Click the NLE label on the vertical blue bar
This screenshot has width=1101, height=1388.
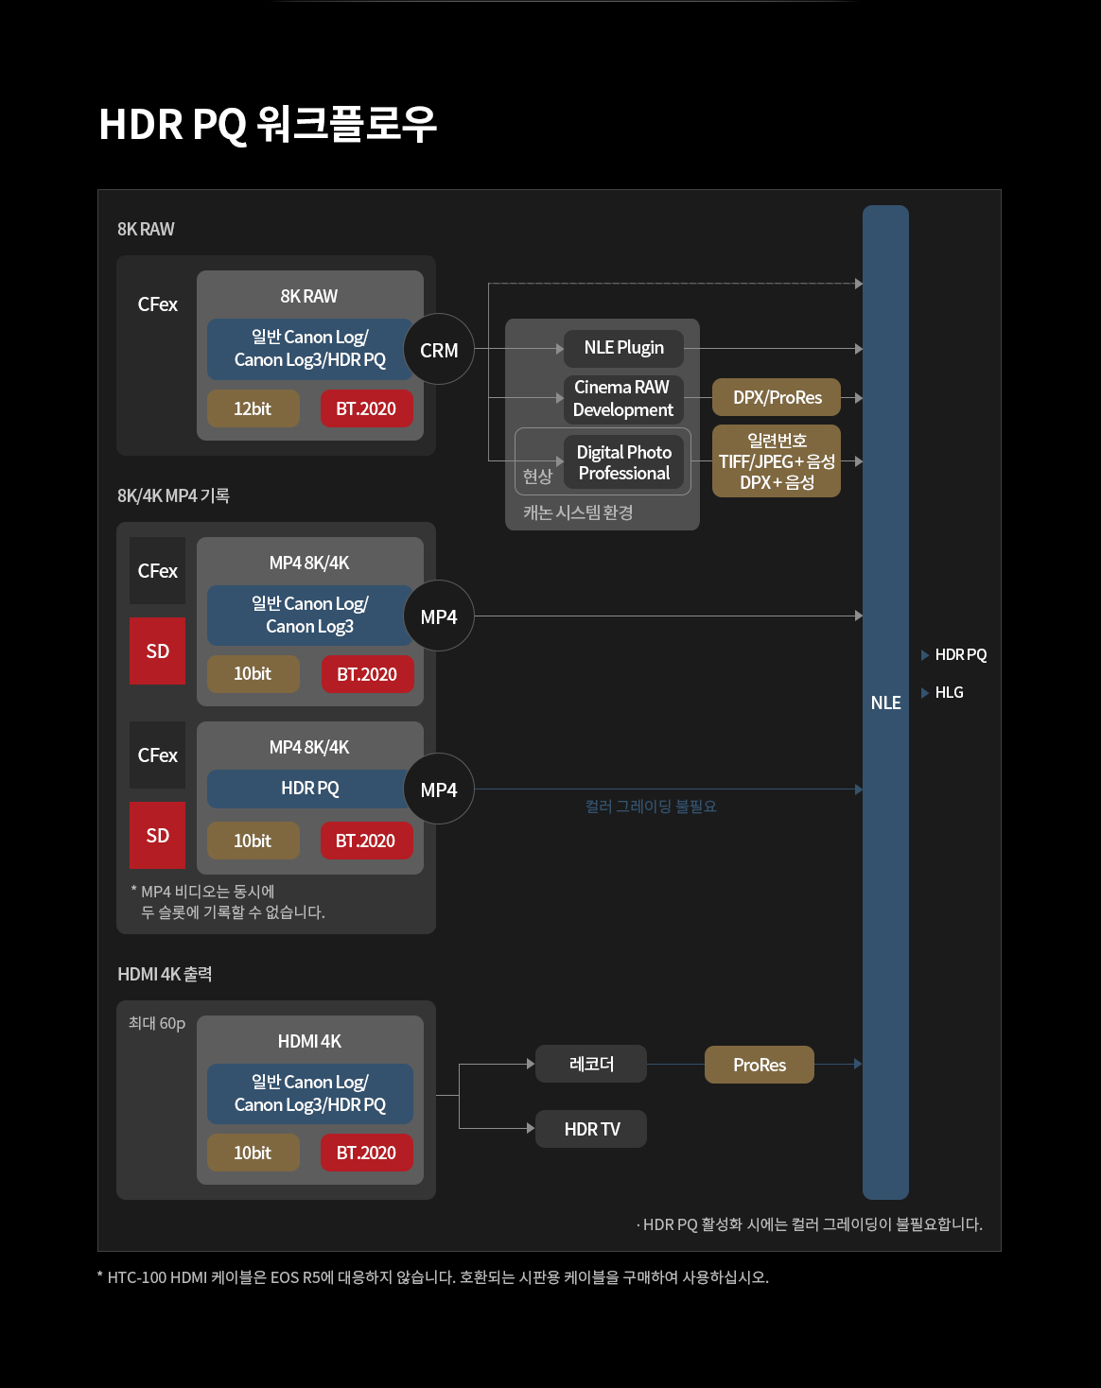pos(885,703)
